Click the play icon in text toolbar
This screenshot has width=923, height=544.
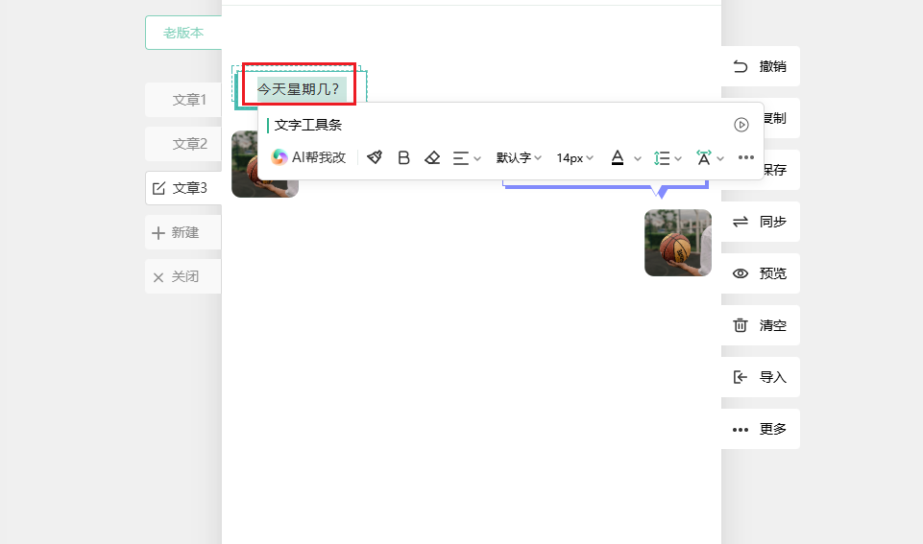(x=741, y=125)
